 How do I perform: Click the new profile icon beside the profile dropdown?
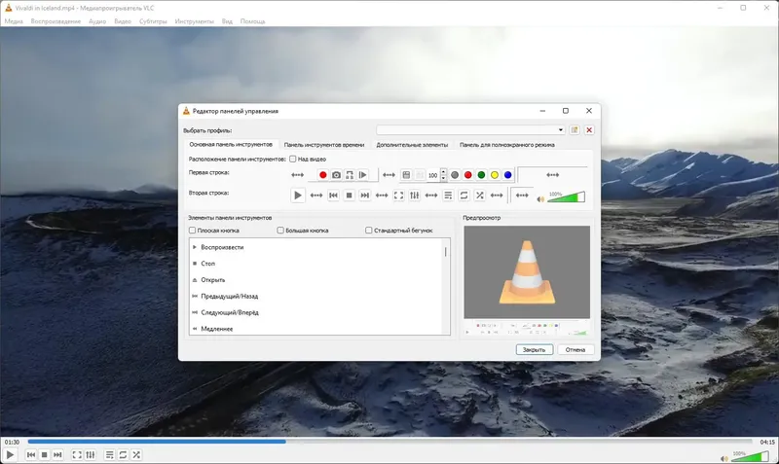[575, 130]
